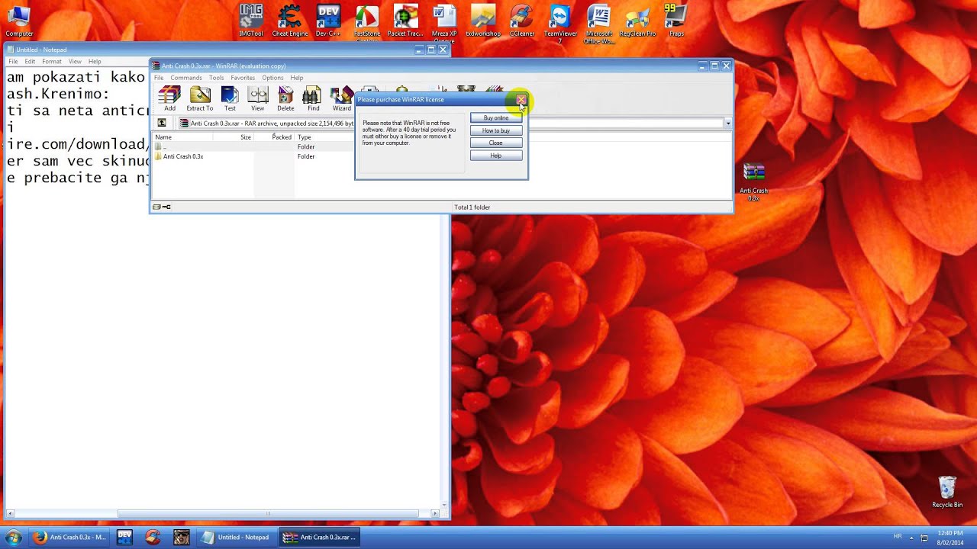Sort files by Packed column
Viewport: 977px width, 549px height.
click(x=274, y=137)
